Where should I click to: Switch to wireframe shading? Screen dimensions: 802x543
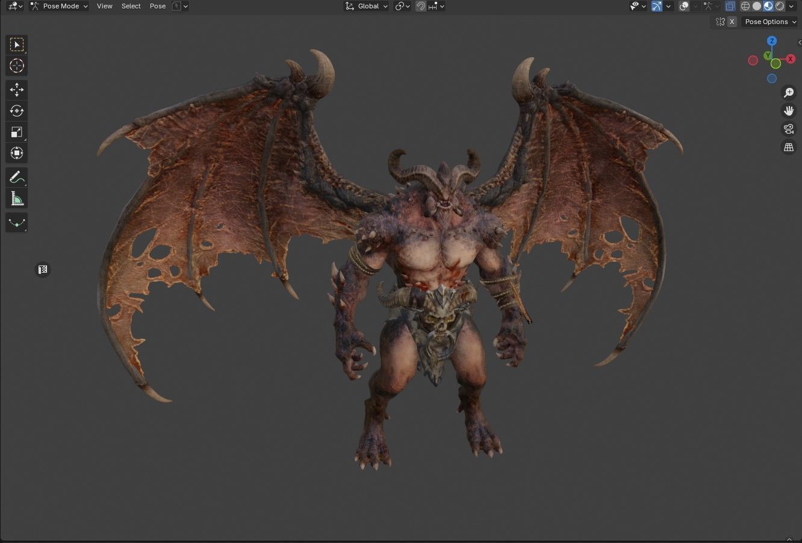(745, 6)
